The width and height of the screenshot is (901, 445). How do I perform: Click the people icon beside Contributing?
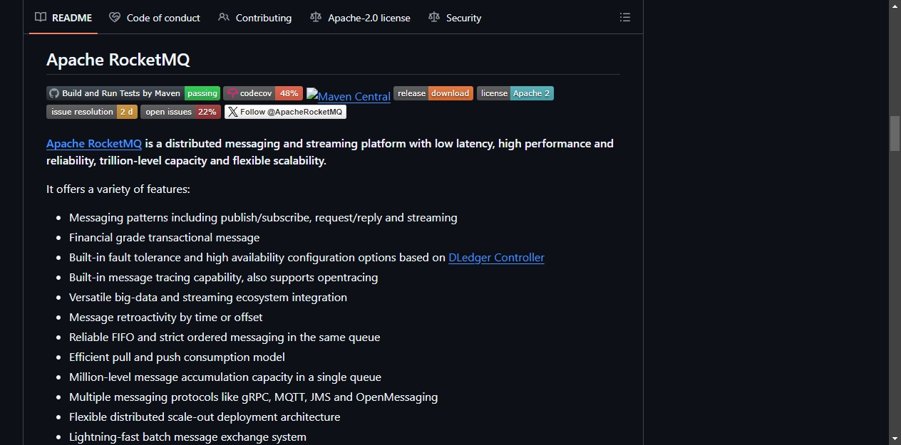point(224,17)
